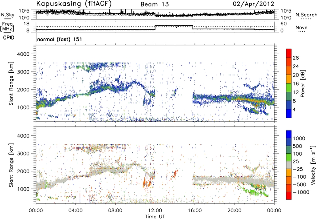The image size is (317, 219).
Task: Click the "N.Sky" legend label
Action: coord(8,15)
